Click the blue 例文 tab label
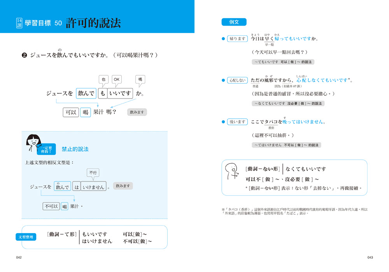 point(234,22)
